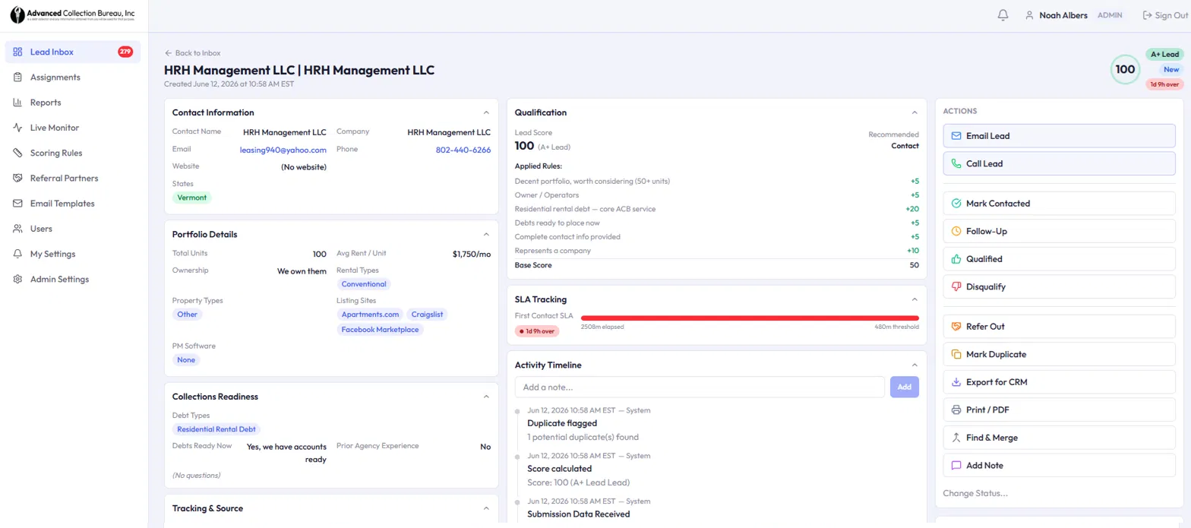Click the Add button for the note
This screenshot has height=528, width=1191.
tap(904, 387)
